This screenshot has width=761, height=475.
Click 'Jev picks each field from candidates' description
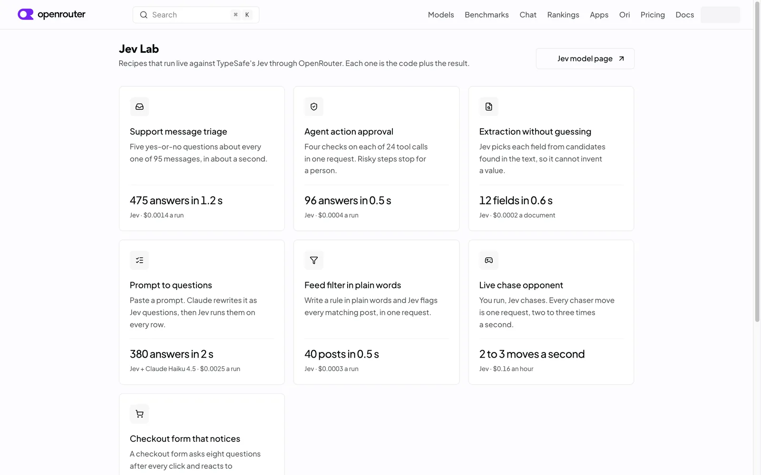click(x=542, y=159)
